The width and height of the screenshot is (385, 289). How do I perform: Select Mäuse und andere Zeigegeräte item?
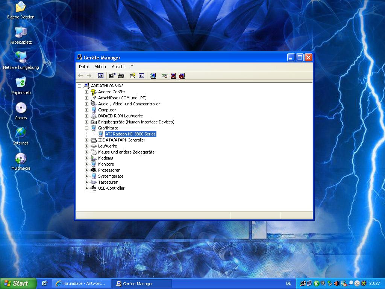click(x=126, y=152)
